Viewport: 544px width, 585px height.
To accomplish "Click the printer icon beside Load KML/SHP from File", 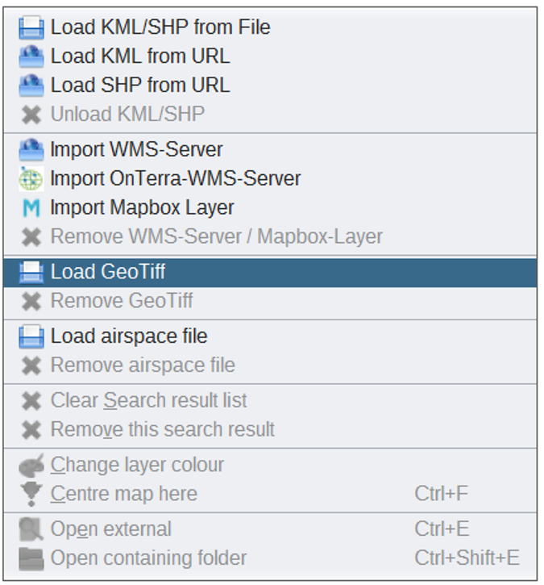I will point(31,27).
